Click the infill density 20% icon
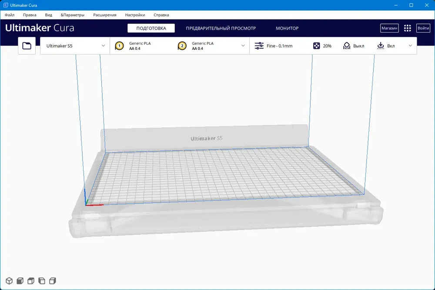 [316, 46]
